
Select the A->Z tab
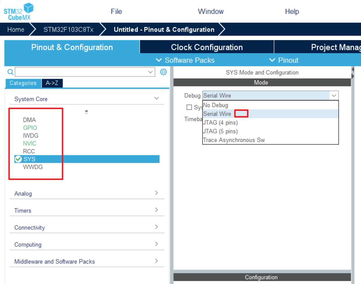pyautogui.click(x=52, y=83)
